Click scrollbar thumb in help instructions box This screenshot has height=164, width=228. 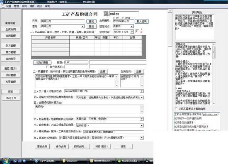pos(214,52)
